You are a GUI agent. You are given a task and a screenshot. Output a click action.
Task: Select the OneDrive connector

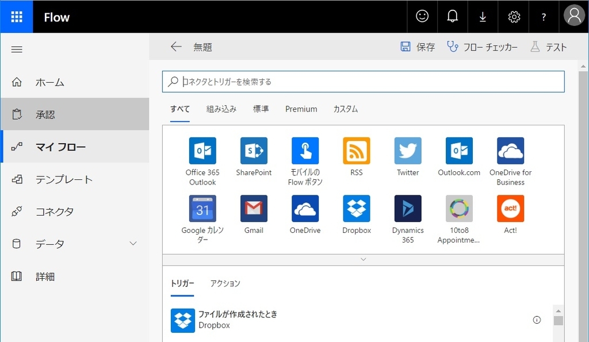tap(305, 215)
